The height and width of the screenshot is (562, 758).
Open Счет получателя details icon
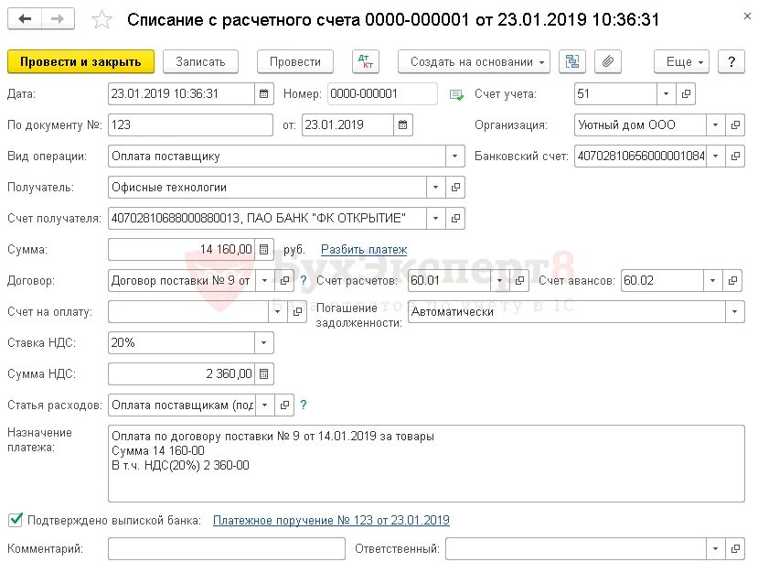(x=455, y=219)
